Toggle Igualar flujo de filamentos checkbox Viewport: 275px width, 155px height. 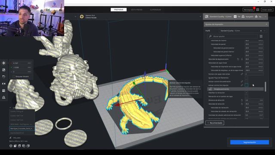(x=246, y=78)
